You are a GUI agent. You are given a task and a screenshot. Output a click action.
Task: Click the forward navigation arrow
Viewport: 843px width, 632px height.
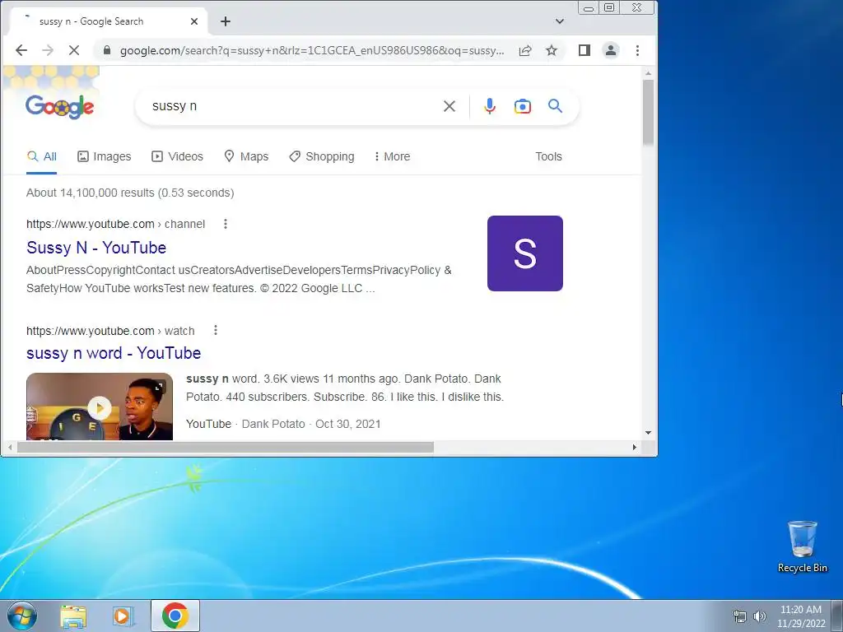(x=48, y=50)
